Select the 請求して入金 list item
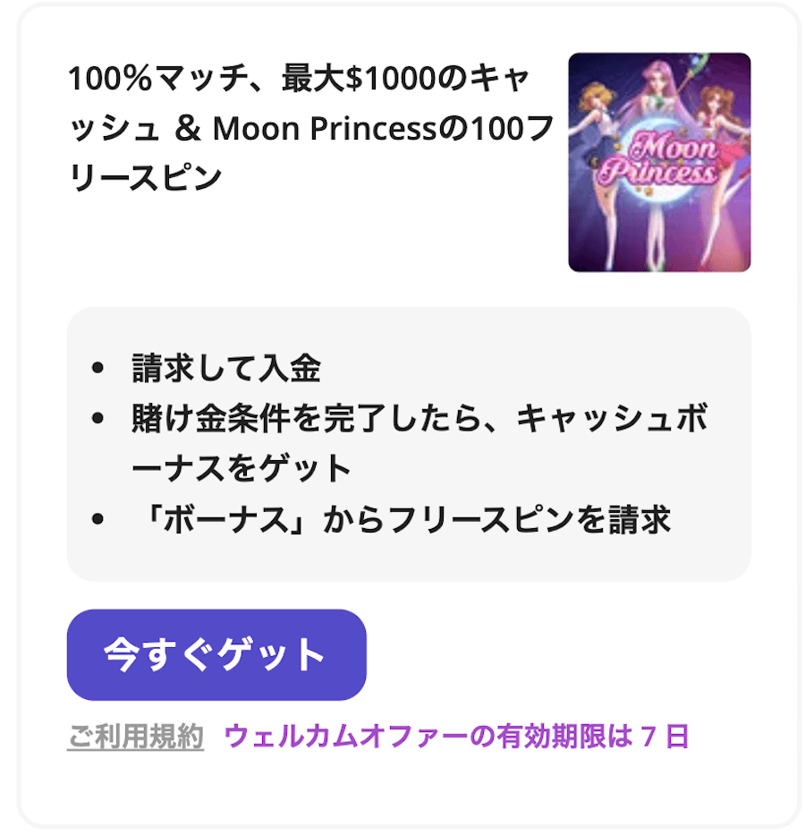Screen dimensions: 805x836 [x=226, y=368]
